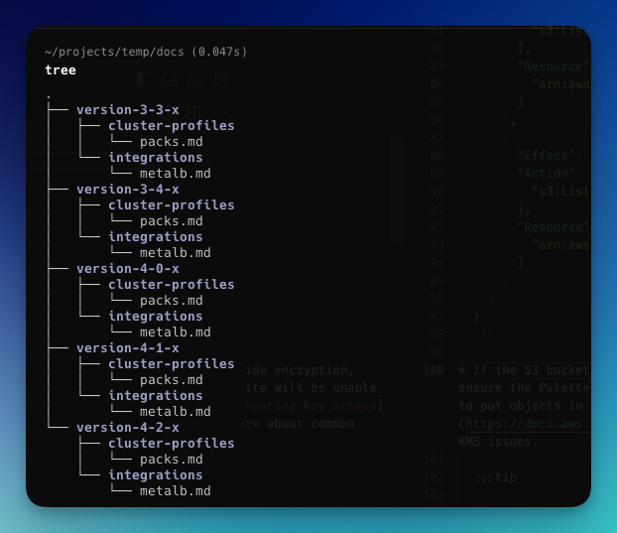Click the 'tree' command text
Screen dimensions: 617x533
click(x=61, y=70)
